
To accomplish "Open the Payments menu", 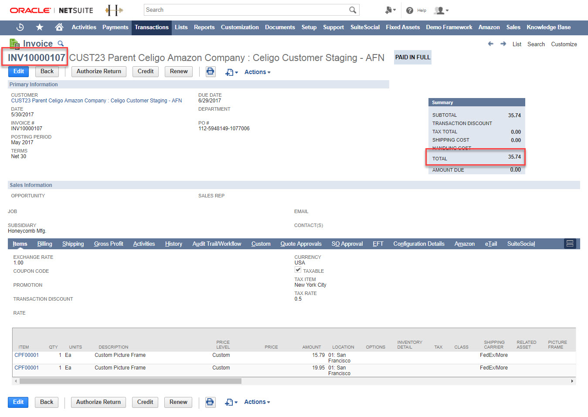I will click(x=116, y=27).
